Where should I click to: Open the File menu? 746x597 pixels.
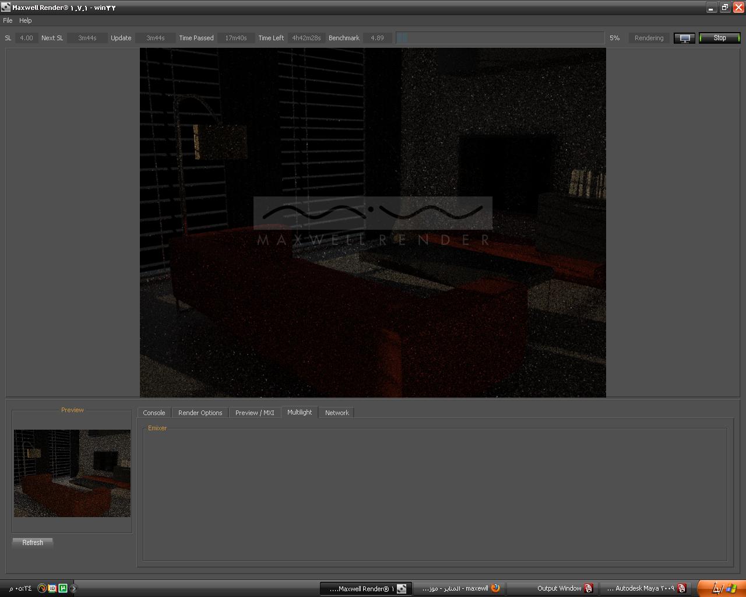point(8,20)
